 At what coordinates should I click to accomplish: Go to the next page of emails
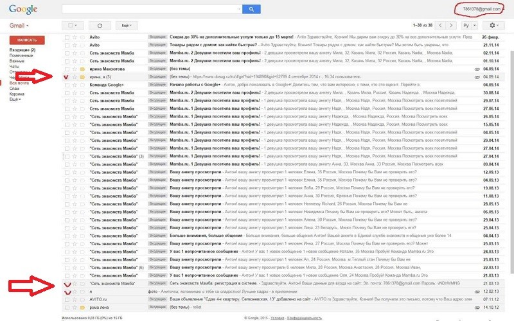click(x=449, y=25)
